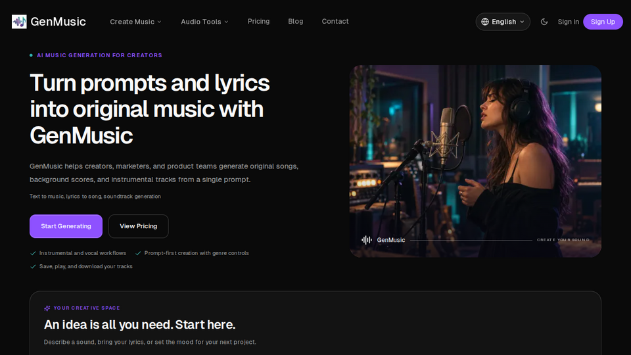
Task: Click 'Text to music, lyrics to song' text
Action: pos(95,197)
